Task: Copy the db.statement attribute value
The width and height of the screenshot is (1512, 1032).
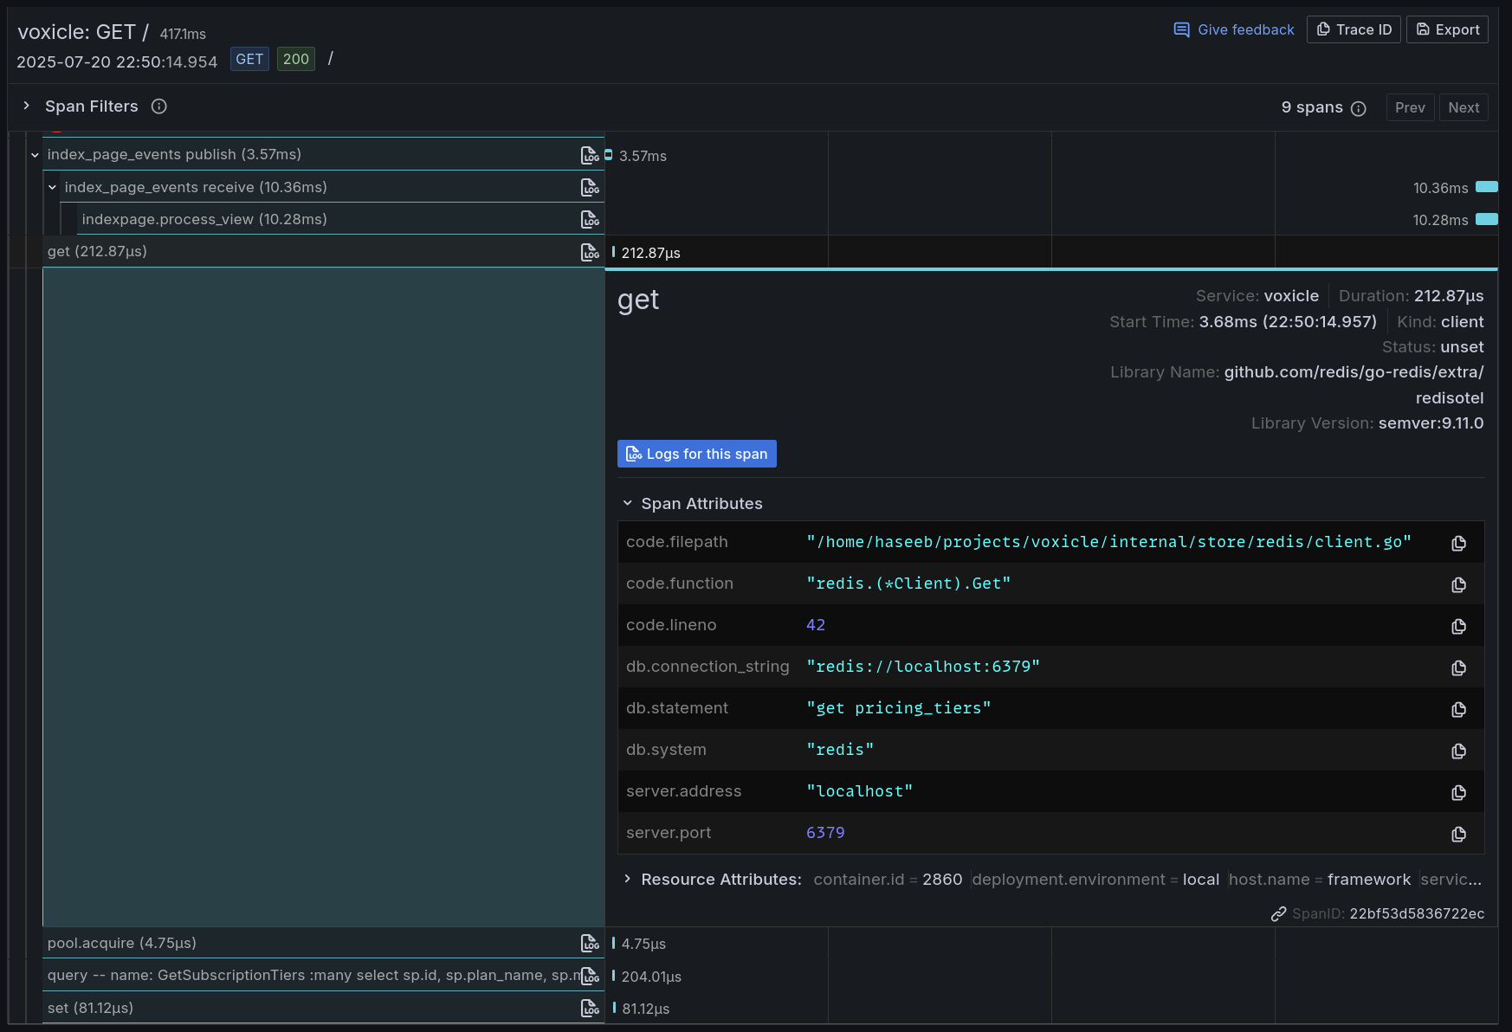Action: 1458,709
